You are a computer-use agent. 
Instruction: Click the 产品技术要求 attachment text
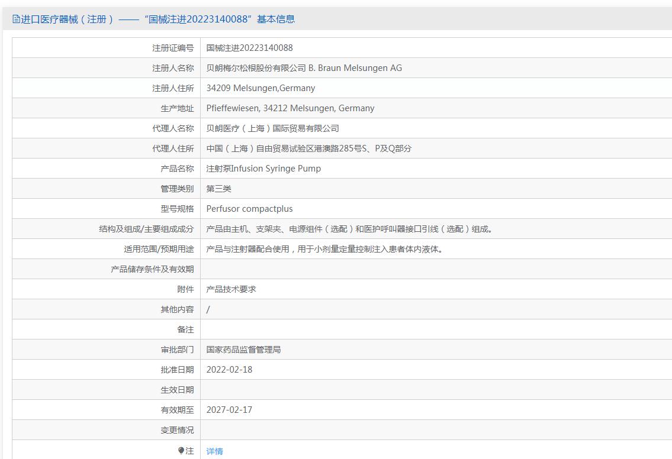[231, 289]
